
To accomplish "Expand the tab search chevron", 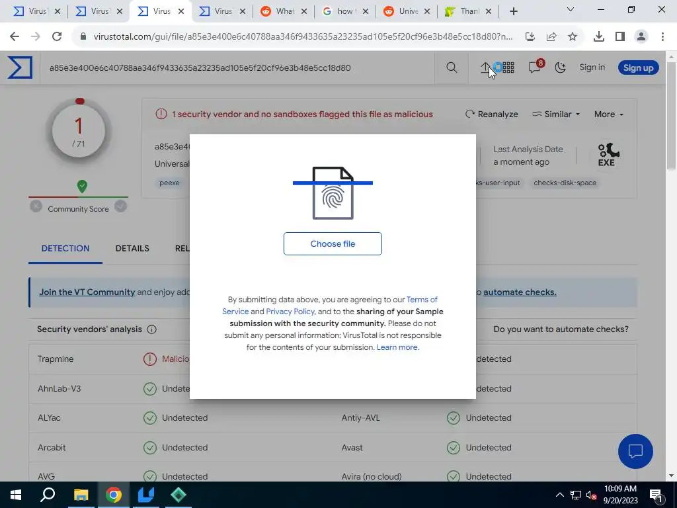I will point(570,9).
